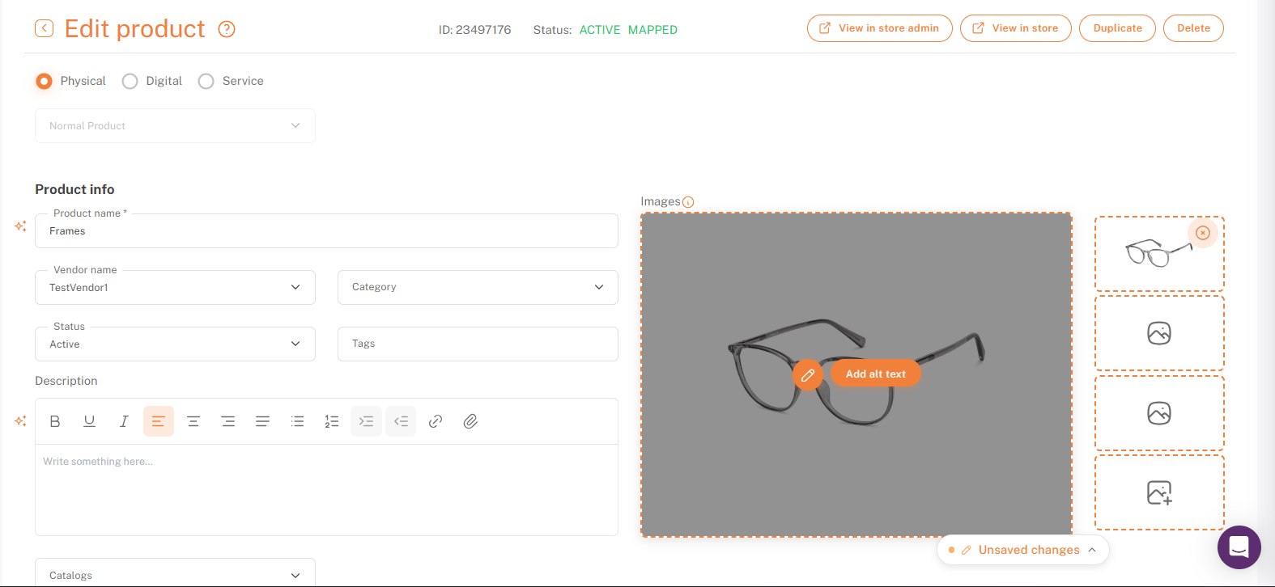Delete this product
Screen dimensions: 1275x587
pyautogui.click(x=1193, y=28)
